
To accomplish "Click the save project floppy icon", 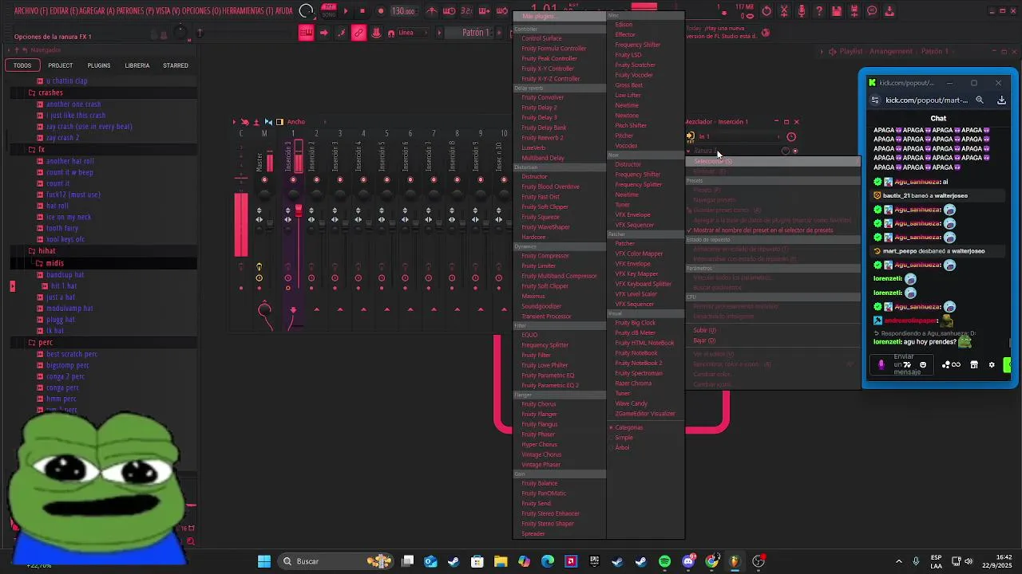I will [837, 11].
